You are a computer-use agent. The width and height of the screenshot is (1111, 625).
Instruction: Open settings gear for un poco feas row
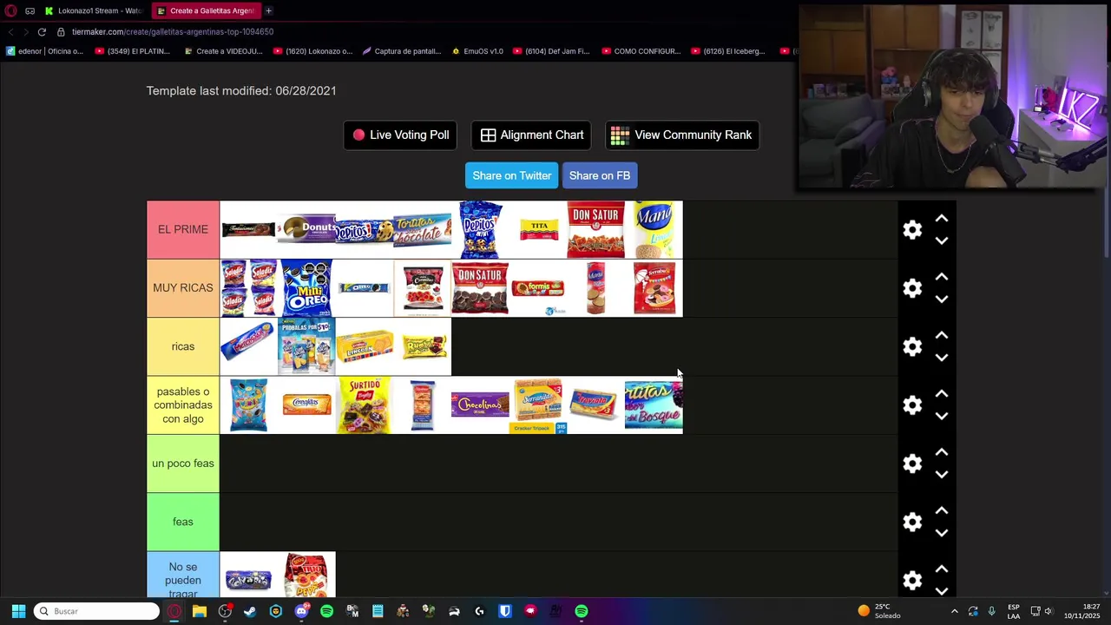click(x=912, y=464)
